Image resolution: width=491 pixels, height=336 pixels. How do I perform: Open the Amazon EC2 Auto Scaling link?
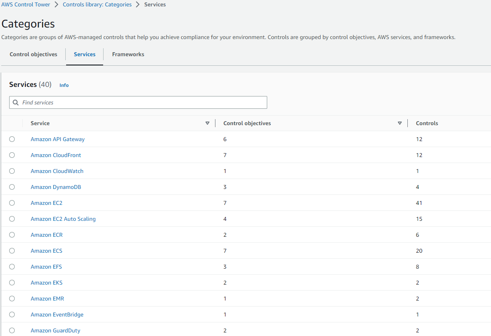pyautogui.click(x=63, y=219)
